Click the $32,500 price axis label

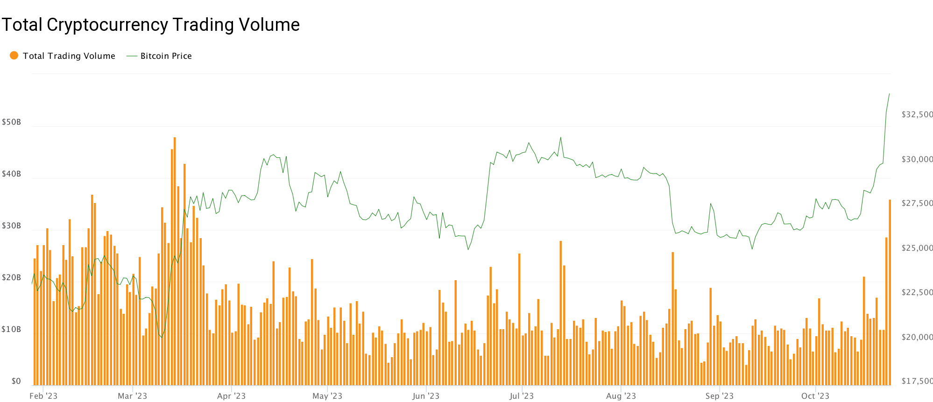coord(917,114)
